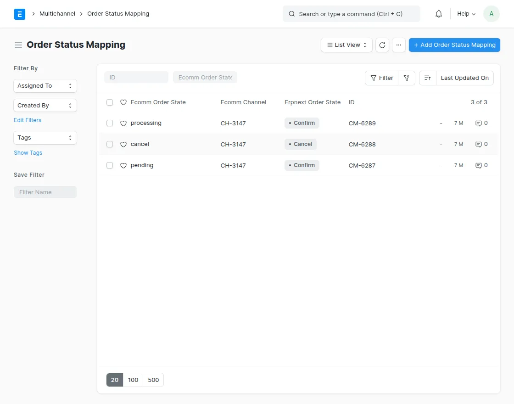This screenshot has height=404, width=514.
Task: Expand the Assigned To filter dropdown
Action: (x=45, y=86)
